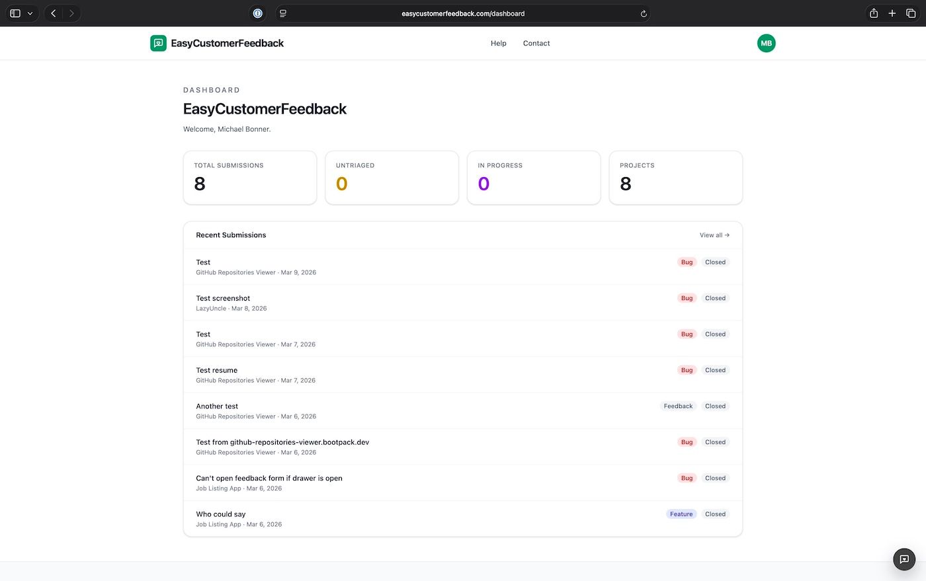Open the Can't open feedback form submission

click(269, 477)
